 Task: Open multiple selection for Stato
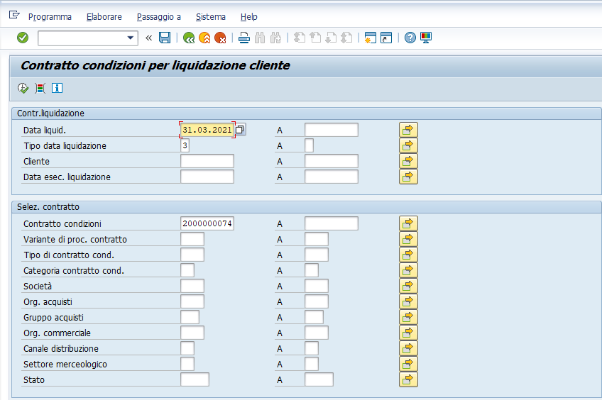408,379
